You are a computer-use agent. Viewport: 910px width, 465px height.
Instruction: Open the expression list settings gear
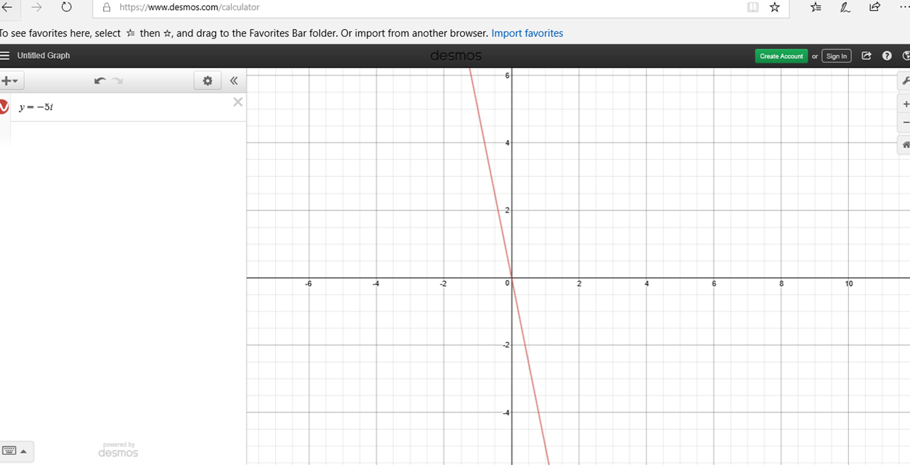coord(208,81)
